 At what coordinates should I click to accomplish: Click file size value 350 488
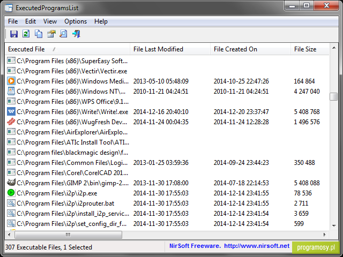tap(304, 163)
